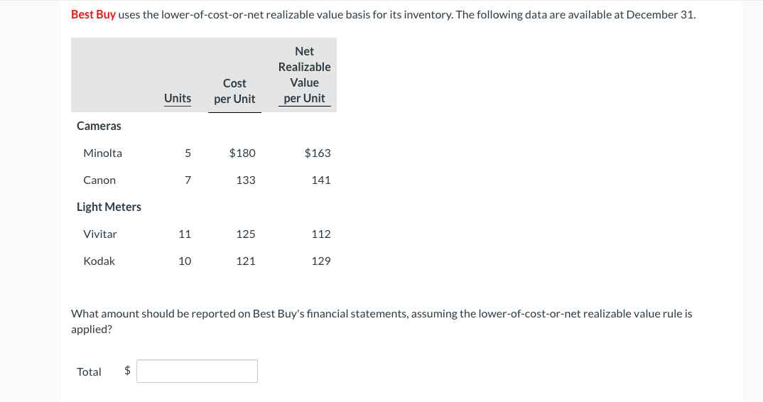This screenshot has height=402, width=763.
Task: Select the Kodak 129 net realizable value
Action: tap(321, 261)
